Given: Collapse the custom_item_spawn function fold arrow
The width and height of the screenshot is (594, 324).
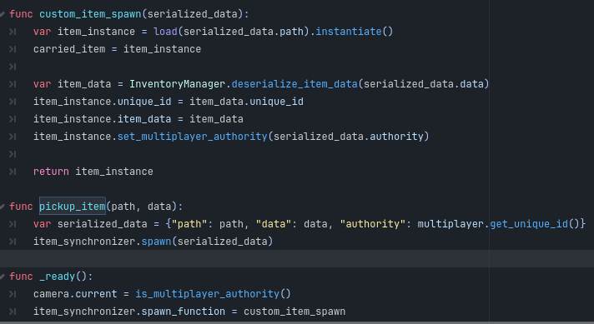Looking at the screenshot, I should point(2,14).
